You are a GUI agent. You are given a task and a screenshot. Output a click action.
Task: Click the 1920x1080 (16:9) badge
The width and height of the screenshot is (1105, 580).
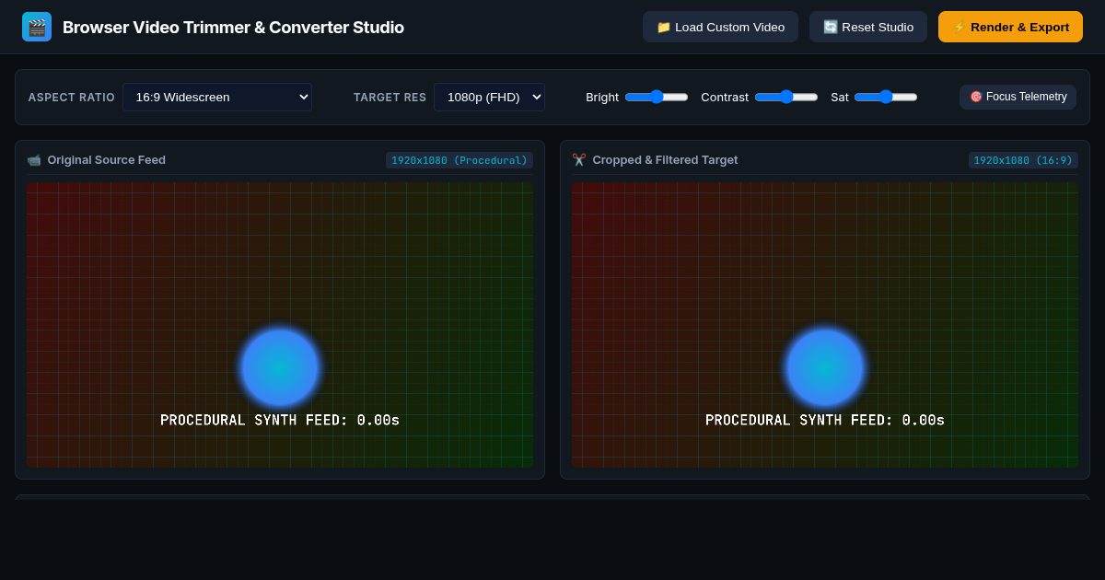[x=1023, y=160]
